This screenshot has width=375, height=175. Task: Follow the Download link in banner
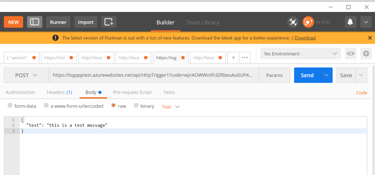click(305, 38)
